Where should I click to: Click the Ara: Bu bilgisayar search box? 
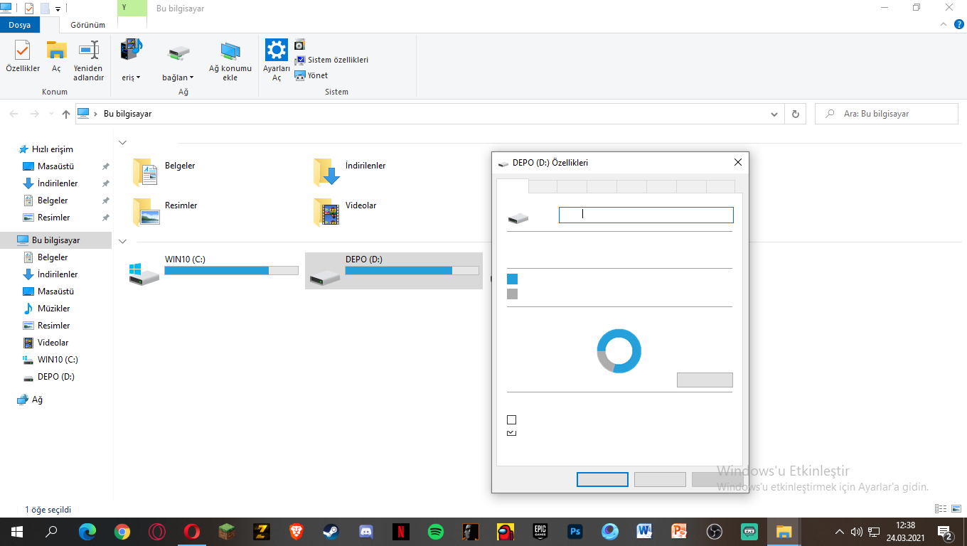click(x=887, y=114)
